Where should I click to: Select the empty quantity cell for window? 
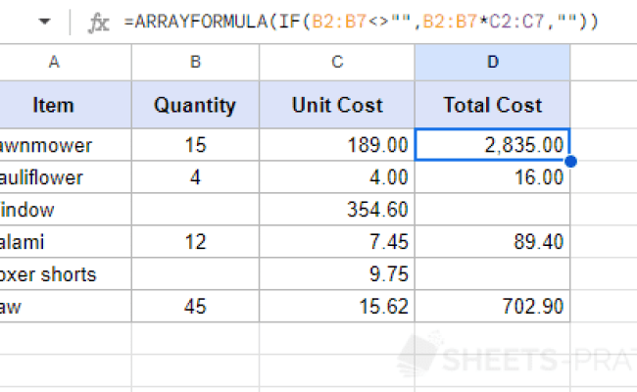click(195, 210)
